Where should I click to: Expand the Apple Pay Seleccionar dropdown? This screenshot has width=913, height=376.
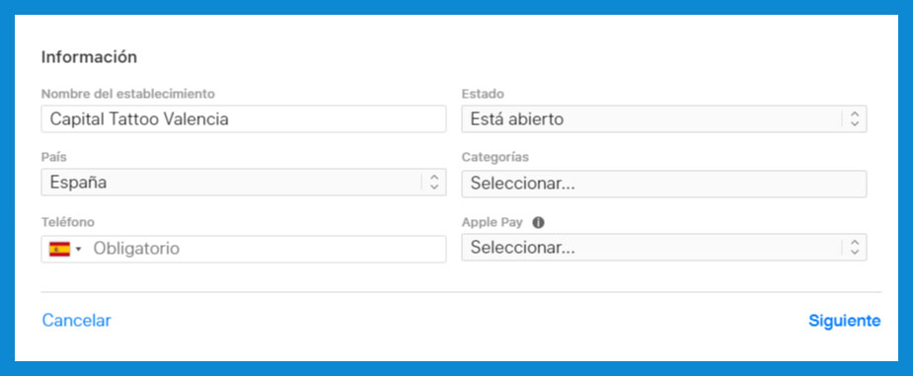[x=664, y=248]
